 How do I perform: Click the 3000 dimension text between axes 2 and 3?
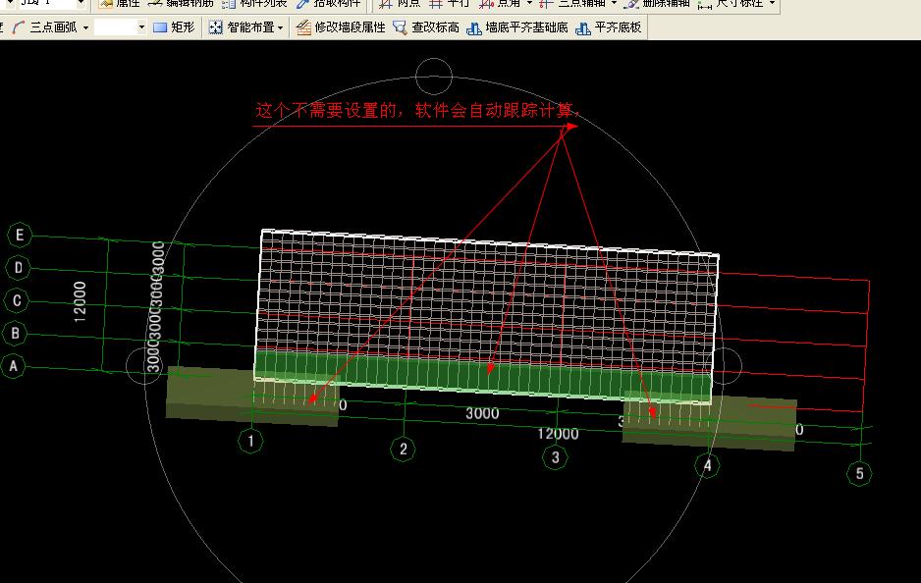[482, 413]
